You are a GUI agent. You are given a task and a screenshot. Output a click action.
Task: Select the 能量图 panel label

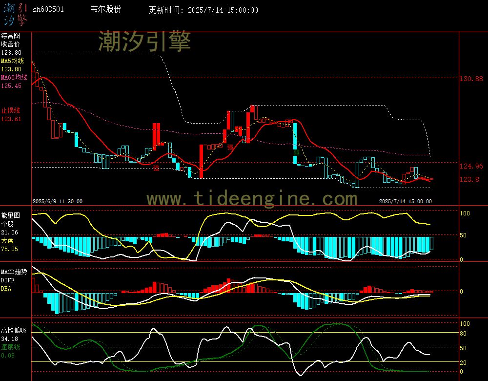click(11, 215)
